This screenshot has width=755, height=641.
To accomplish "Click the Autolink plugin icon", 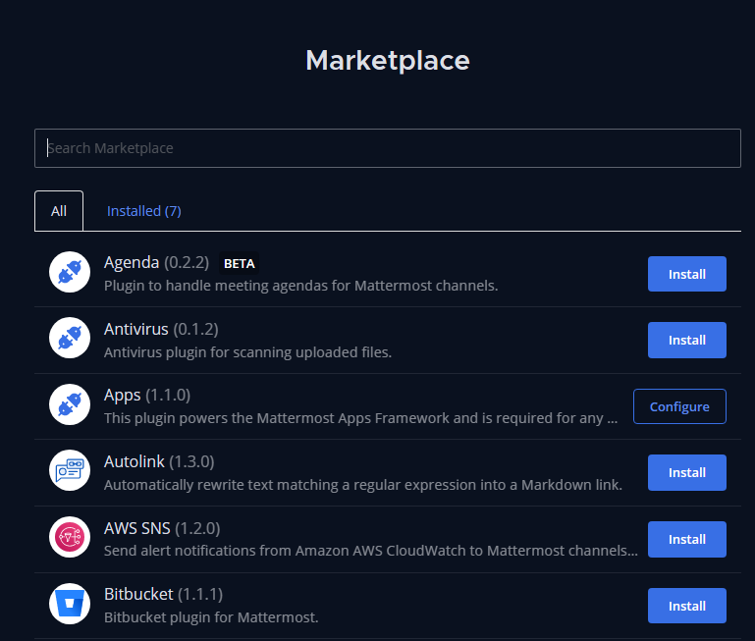I will pos(70,470).
